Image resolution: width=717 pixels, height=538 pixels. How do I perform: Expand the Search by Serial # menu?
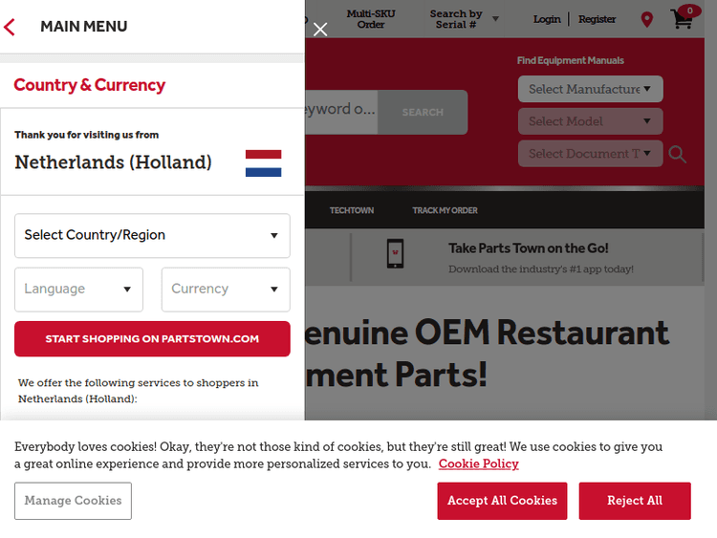point(465,19)
